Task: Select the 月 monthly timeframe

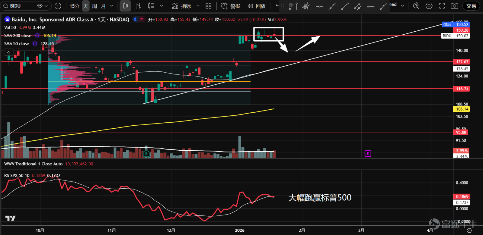Action: pyautogui.click(x=103, y=6)
